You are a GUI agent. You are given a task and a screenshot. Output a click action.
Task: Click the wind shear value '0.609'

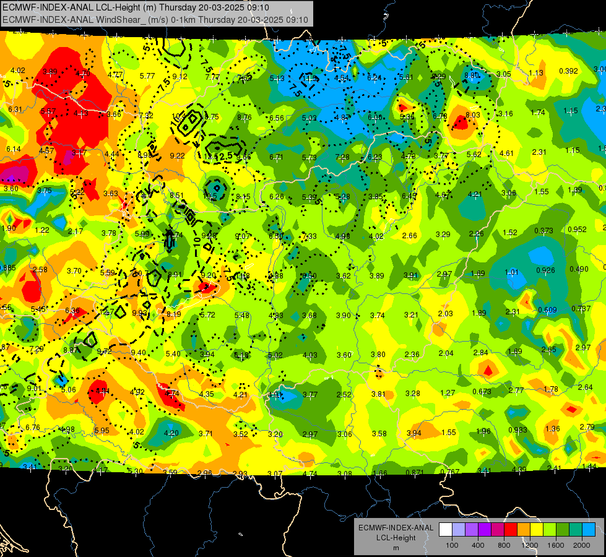point(548,310)
